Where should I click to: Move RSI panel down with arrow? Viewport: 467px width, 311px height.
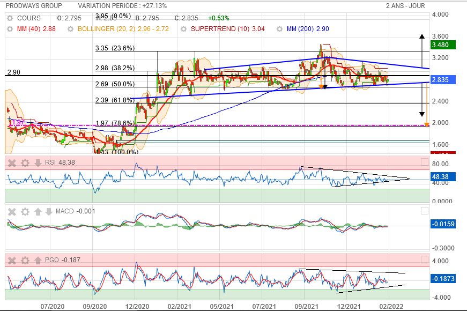point(38,162)
